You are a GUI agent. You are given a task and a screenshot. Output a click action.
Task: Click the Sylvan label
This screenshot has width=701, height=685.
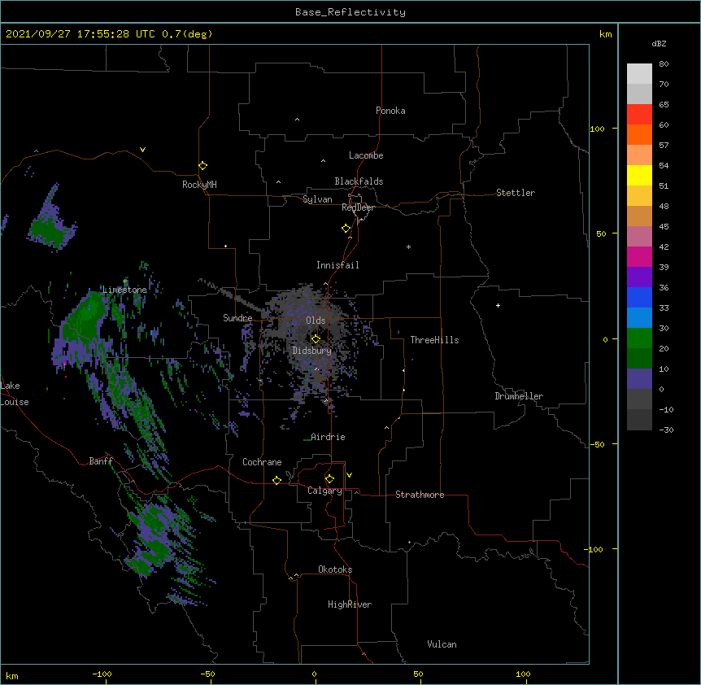coord(317,199)
